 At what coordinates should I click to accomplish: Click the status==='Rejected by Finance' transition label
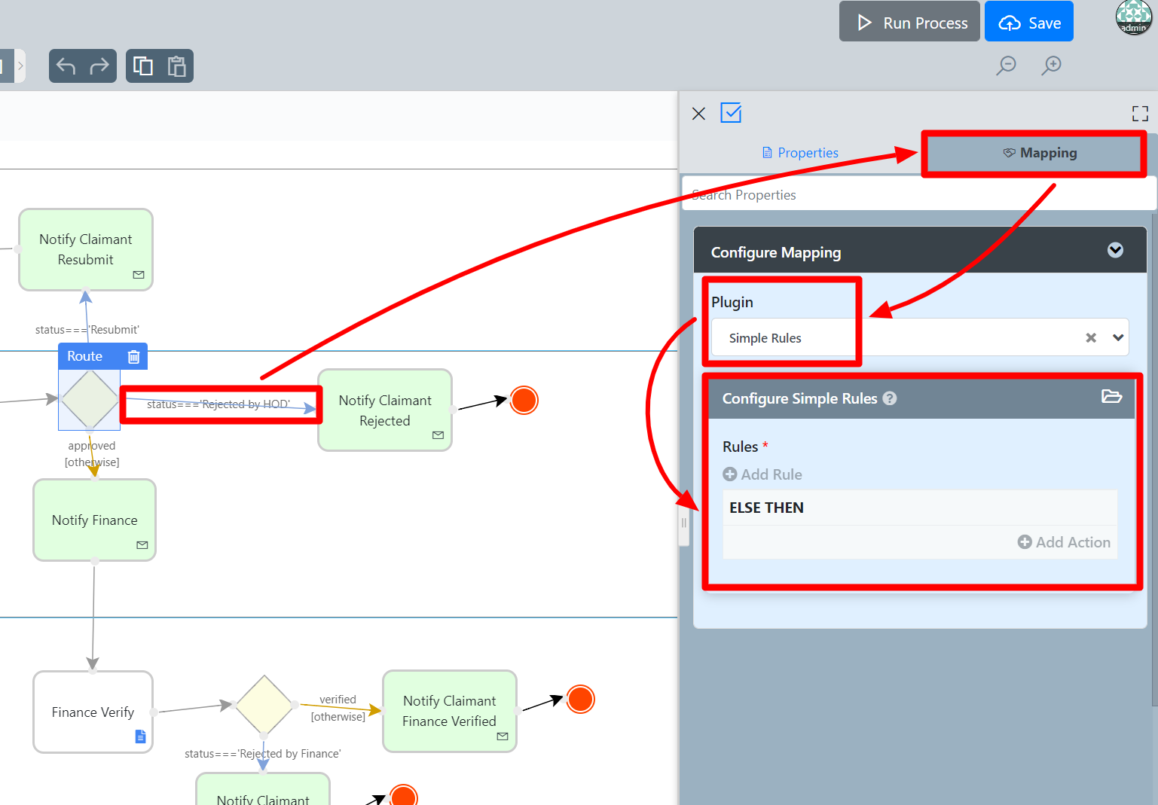[263, 754]
